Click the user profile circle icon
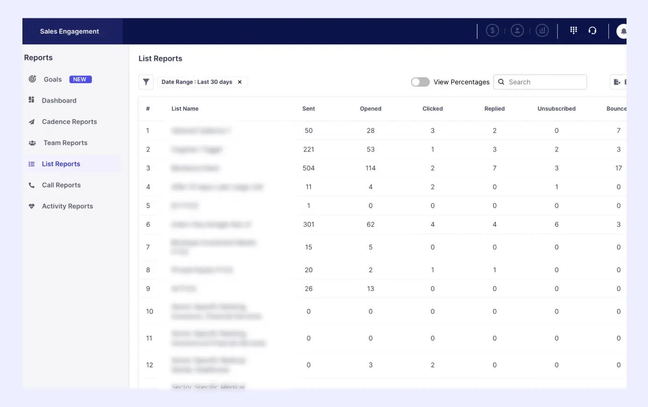 (517, 31)
